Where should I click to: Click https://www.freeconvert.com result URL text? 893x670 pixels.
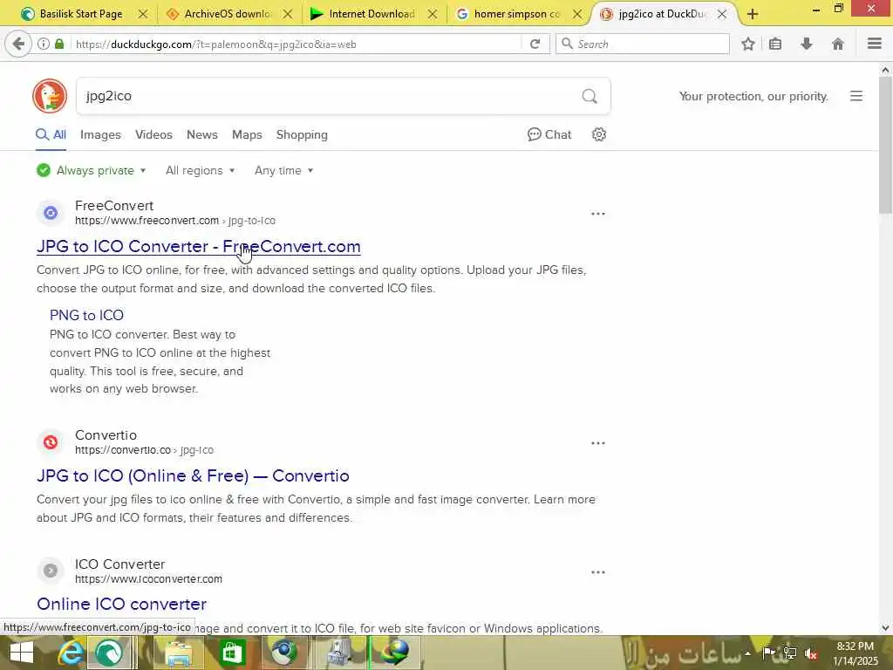click(147, 221)
